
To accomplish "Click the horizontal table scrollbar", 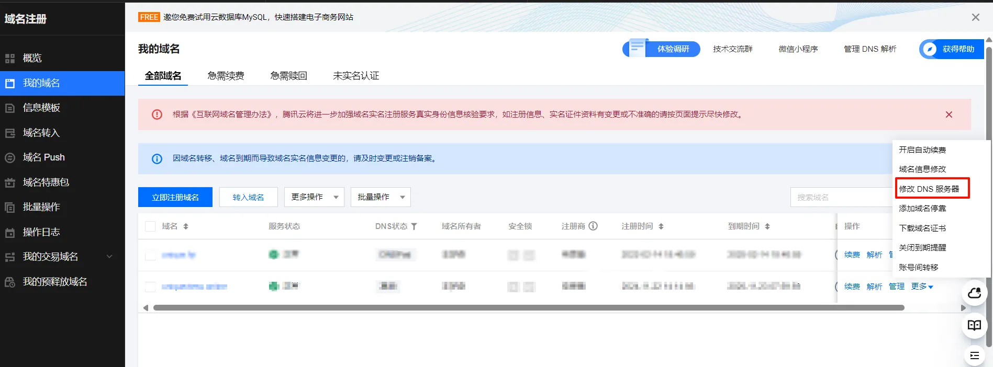I will coord(529,308).
